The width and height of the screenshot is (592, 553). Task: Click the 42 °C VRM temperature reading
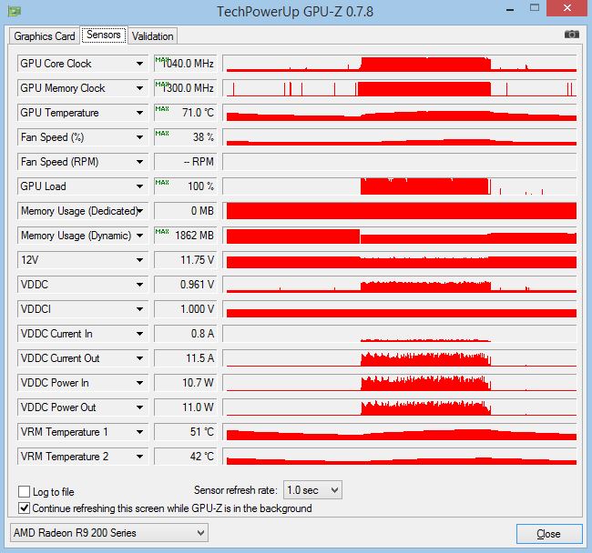click(186, 457)
